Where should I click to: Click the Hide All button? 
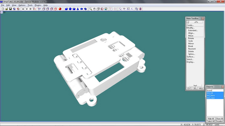(x=210, y=119)
